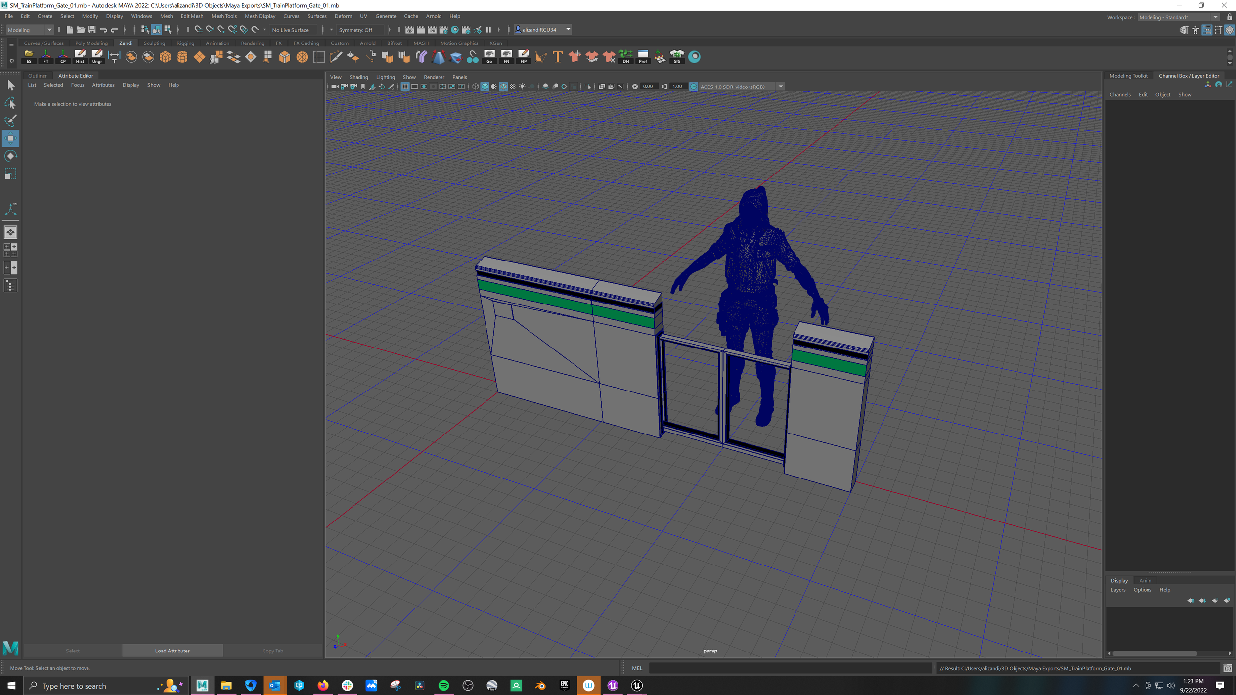
Task: Click the Open Scene folder icon
Action: (81, 30)
